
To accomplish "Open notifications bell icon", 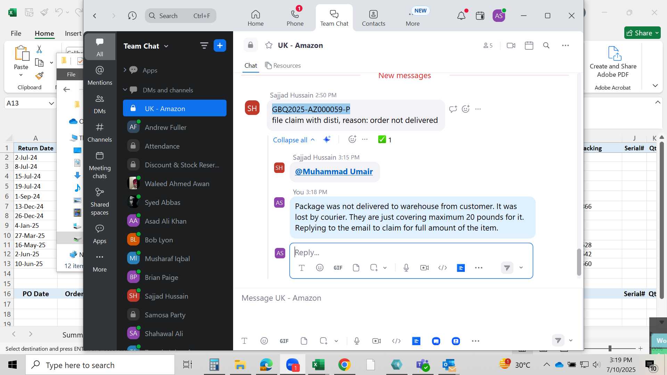I will pyautogui.click(x=461, y=16).
